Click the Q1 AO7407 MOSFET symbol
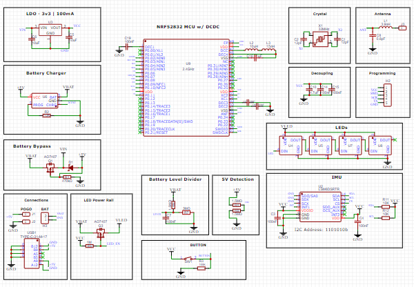 point(50,168)
